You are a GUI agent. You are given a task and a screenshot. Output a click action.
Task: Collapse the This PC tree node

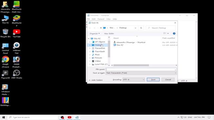coord(89,39)
